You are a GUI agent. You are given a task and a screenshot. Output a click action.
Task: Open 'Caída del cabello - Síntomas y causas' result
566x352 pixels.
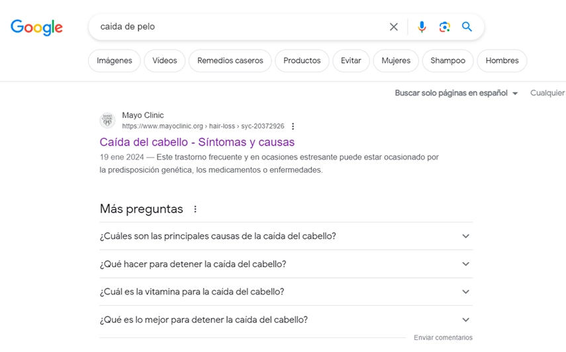[197, 142]
